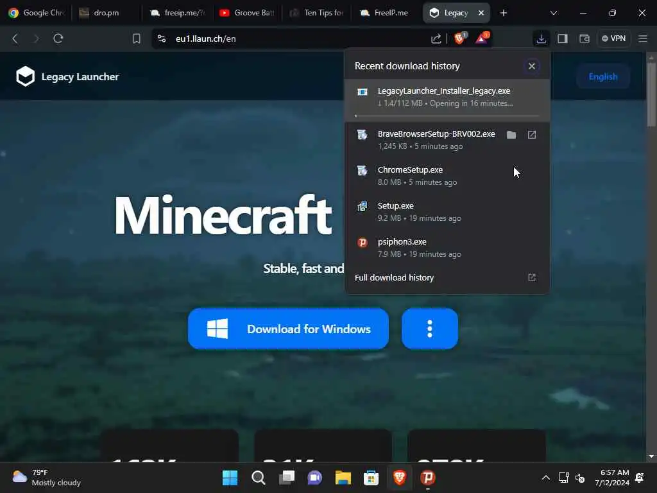Image resolution: width=657 pixels, height=493 pixels.
Task: Go back to the previous page
Action: 15,39
